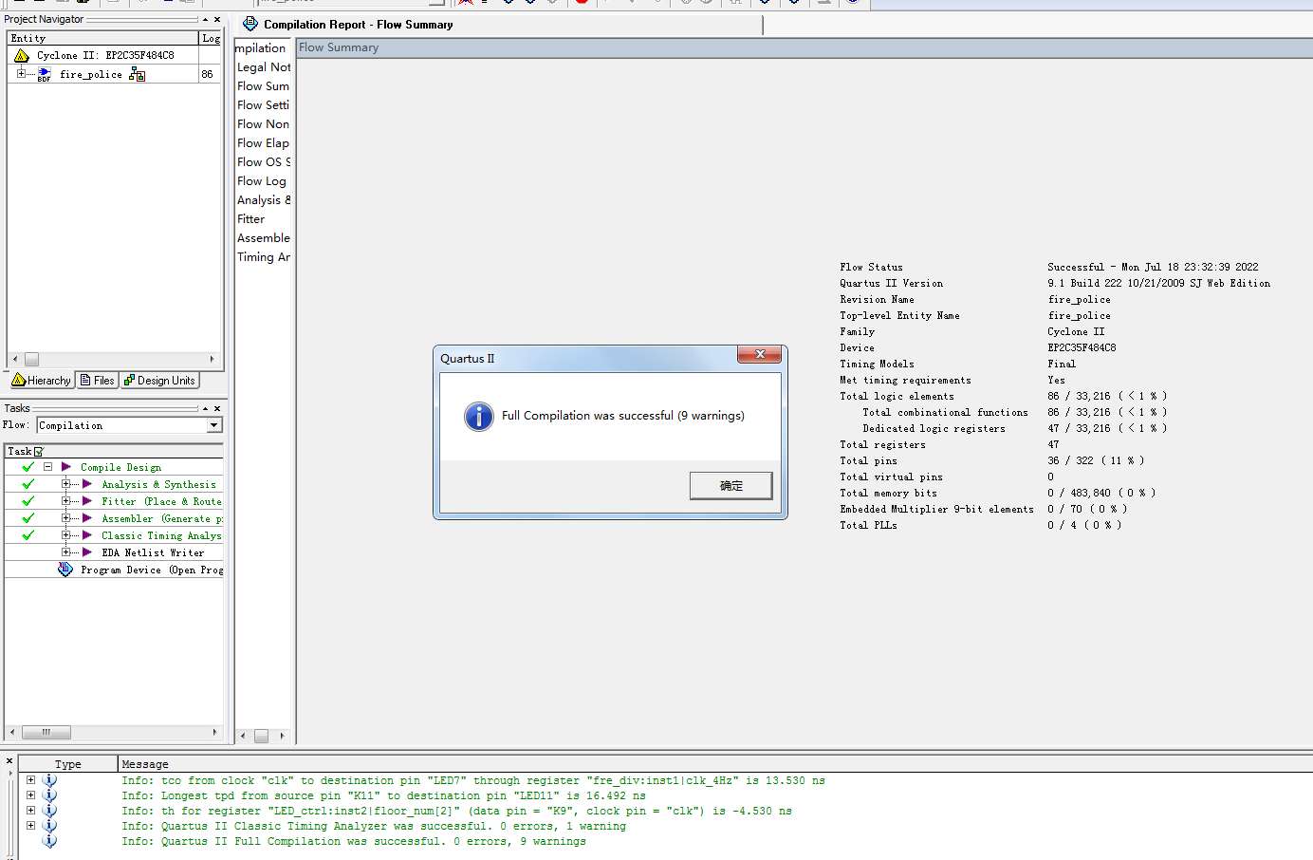Expand the tco from clock message
This screenshot has width=1313, height=860.
[30, 780]
